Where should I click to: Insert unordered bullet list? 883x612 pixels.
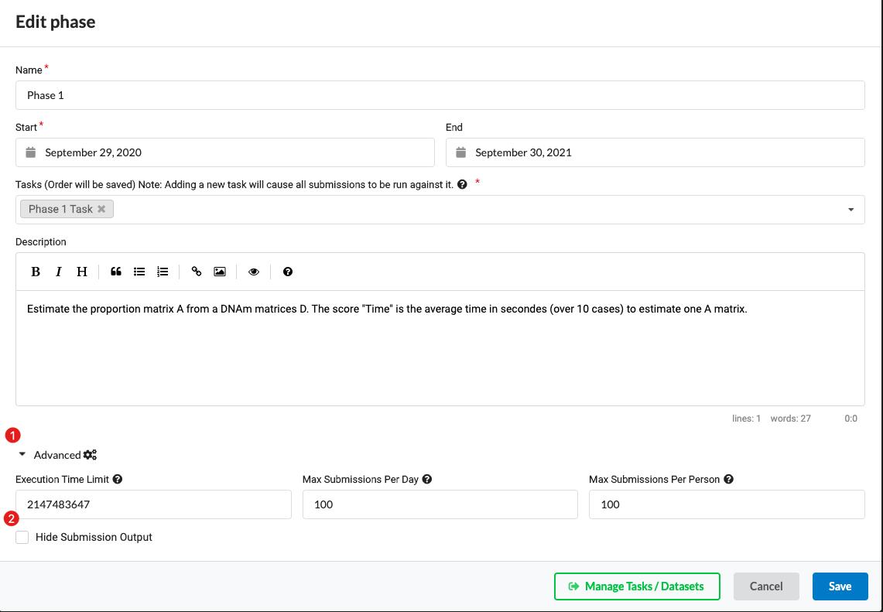click(x=139, y=272)
